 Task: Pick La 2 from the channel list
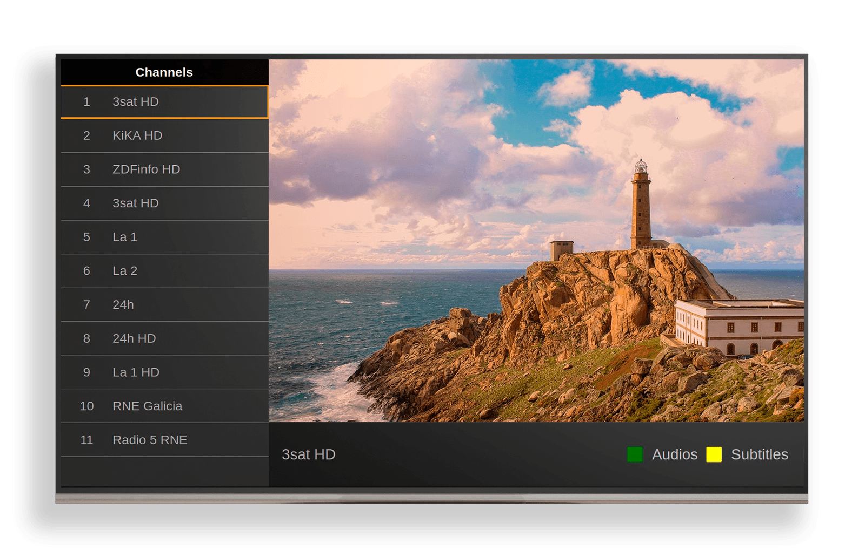point(164,271)
